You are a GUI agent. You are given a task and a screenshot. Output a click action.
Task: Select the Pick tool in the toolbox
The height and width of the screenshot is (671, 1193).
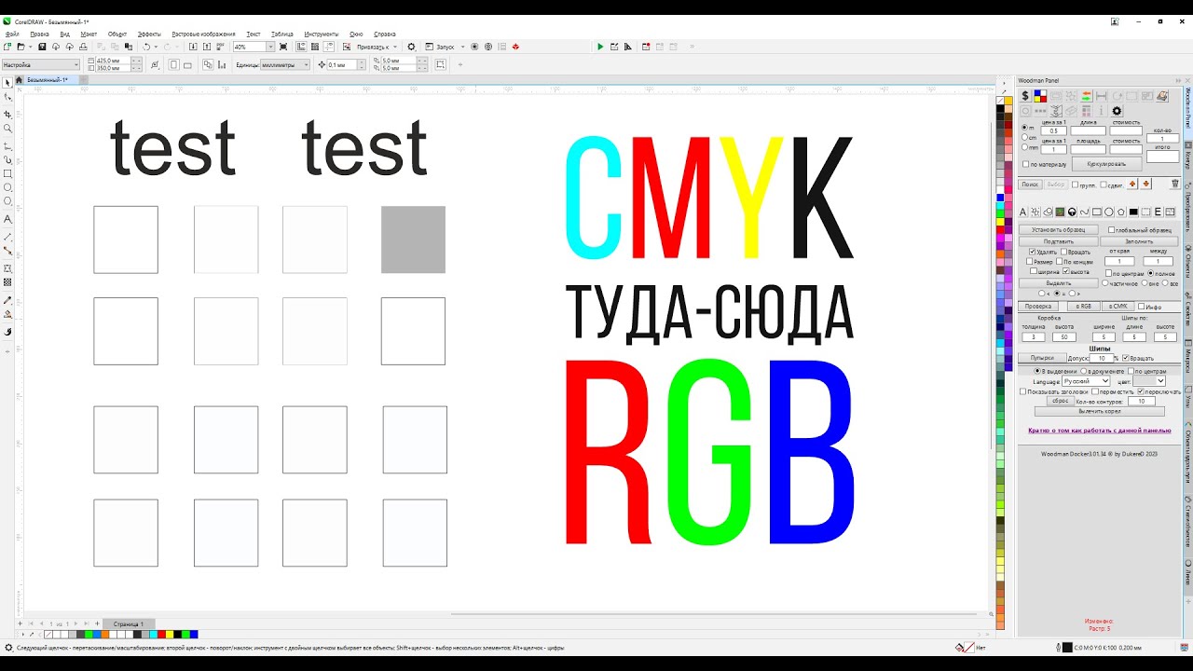pos(8,83)
